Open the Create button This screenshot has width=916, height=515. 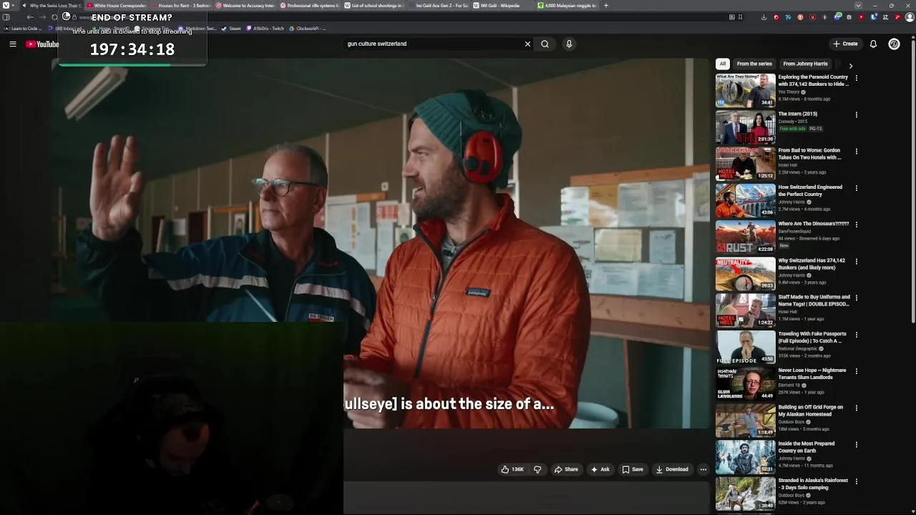845,44
